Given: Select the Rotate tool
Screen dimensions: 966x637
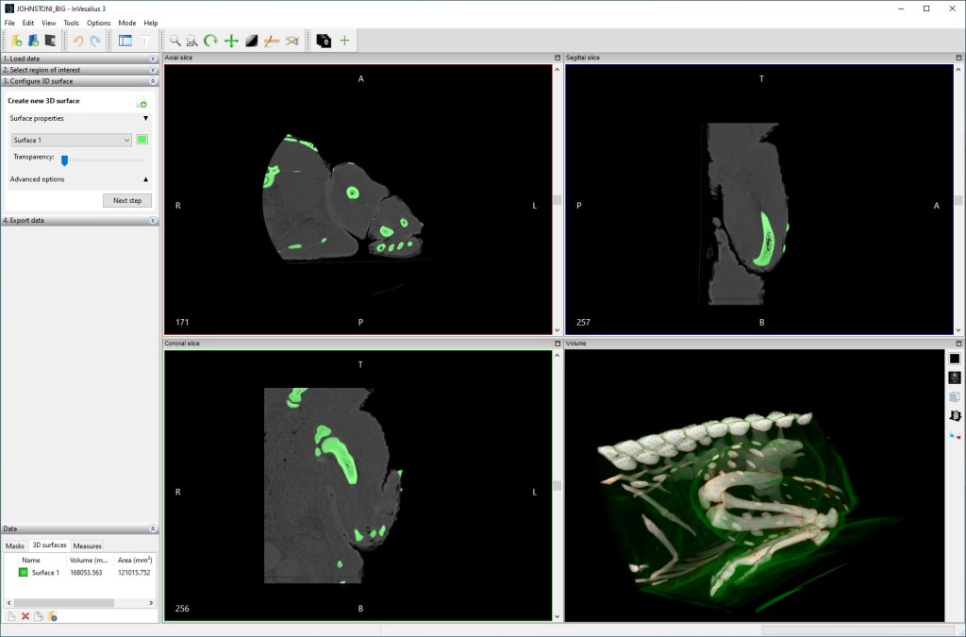Looking at the screenshot, I should point(209,41).
